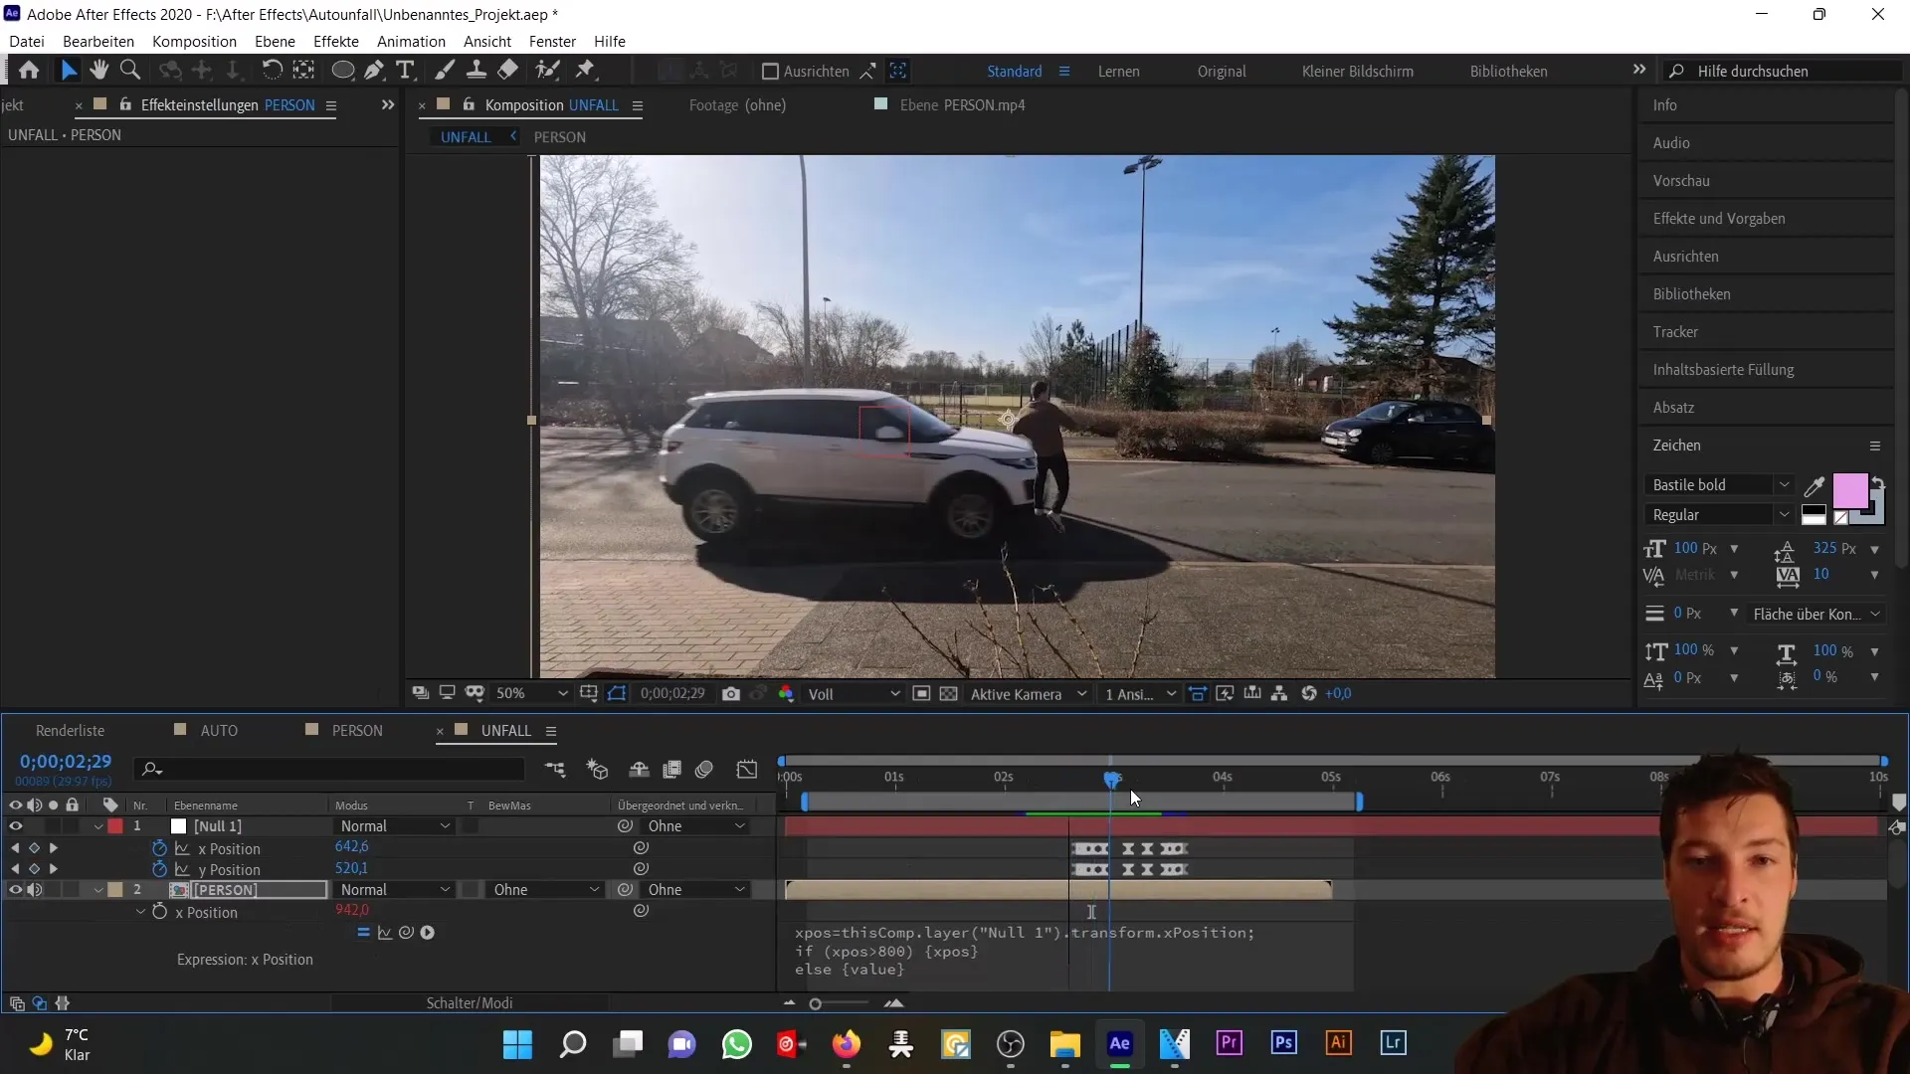Open the Graph Editor icon in timeline

pyautogui.click(x=746, y=769)
